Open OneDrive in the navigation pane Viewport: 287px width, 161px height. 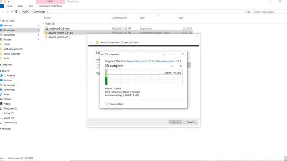[x=7, y=64]
